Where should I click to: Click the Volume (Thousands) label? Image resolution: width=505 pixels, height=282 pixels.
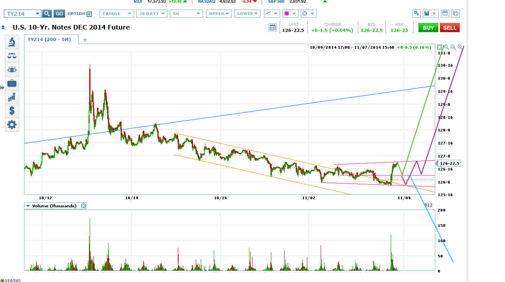(54, 206)
